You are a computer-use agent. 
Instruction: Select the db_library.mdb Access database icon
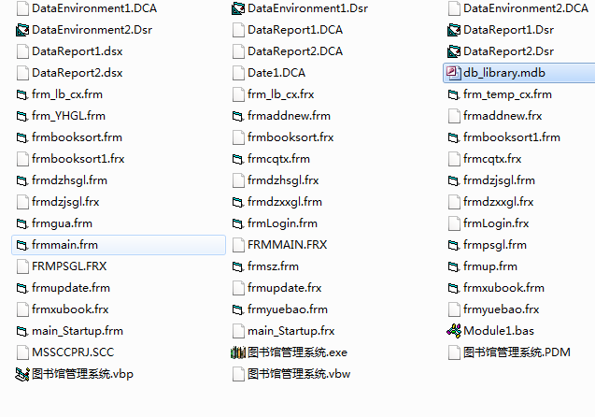point(454,73)
